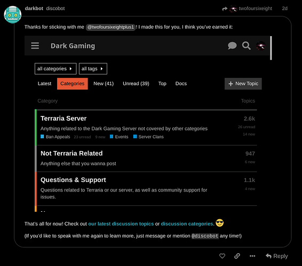The image size is (302, 266).
Task: Open Events subcategory
Action: (x=122, y=137)
